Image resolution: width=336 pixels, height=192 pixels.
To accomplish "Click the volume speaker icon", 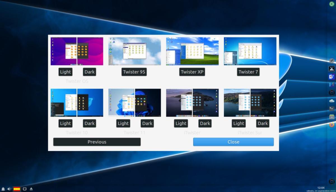I will [x=9, y=189].
